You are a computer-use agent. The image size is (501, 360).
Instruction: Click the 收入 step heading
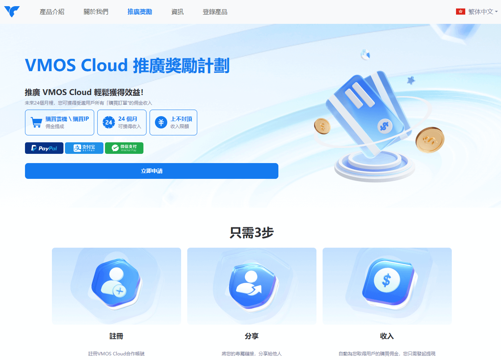pos(387,336)
